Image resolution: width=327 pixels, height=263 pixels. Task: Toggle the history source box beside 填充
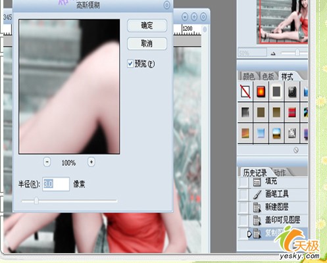tap(243, 182)
